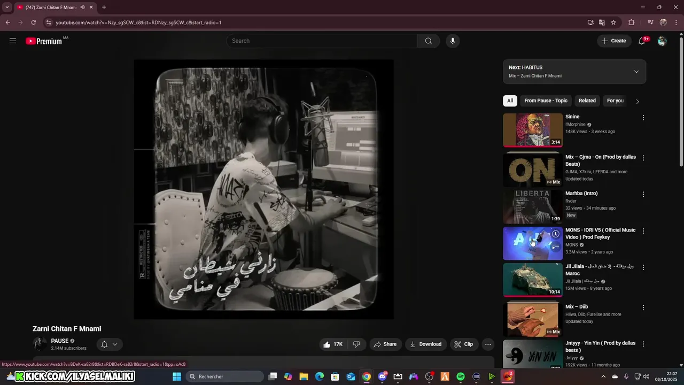Viewport: 684px width, 385px height.
Task: Create a Clip of the video
Action: 464,344
